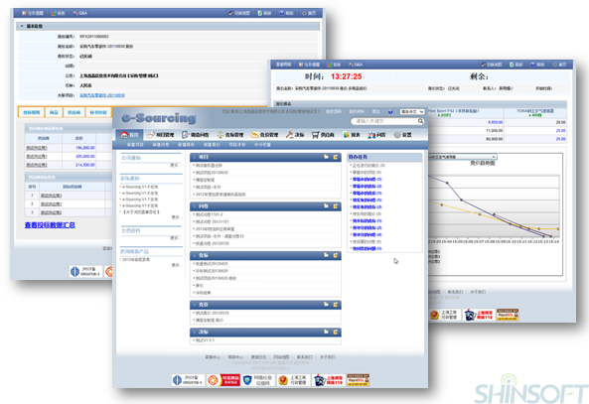Open the 报表 menu in main navigation
589x404 pixels.
352,135
